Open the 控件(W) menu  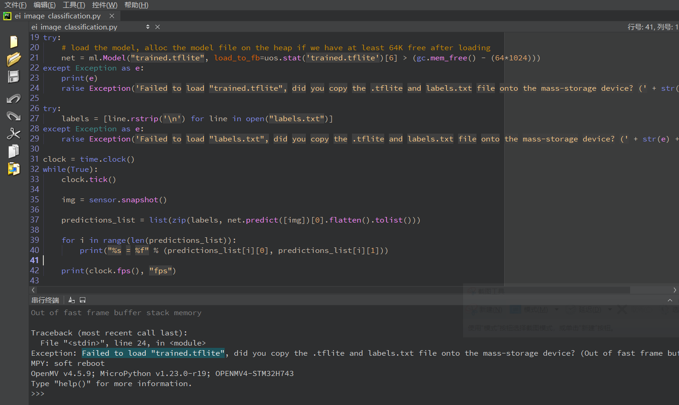[105, 5]
